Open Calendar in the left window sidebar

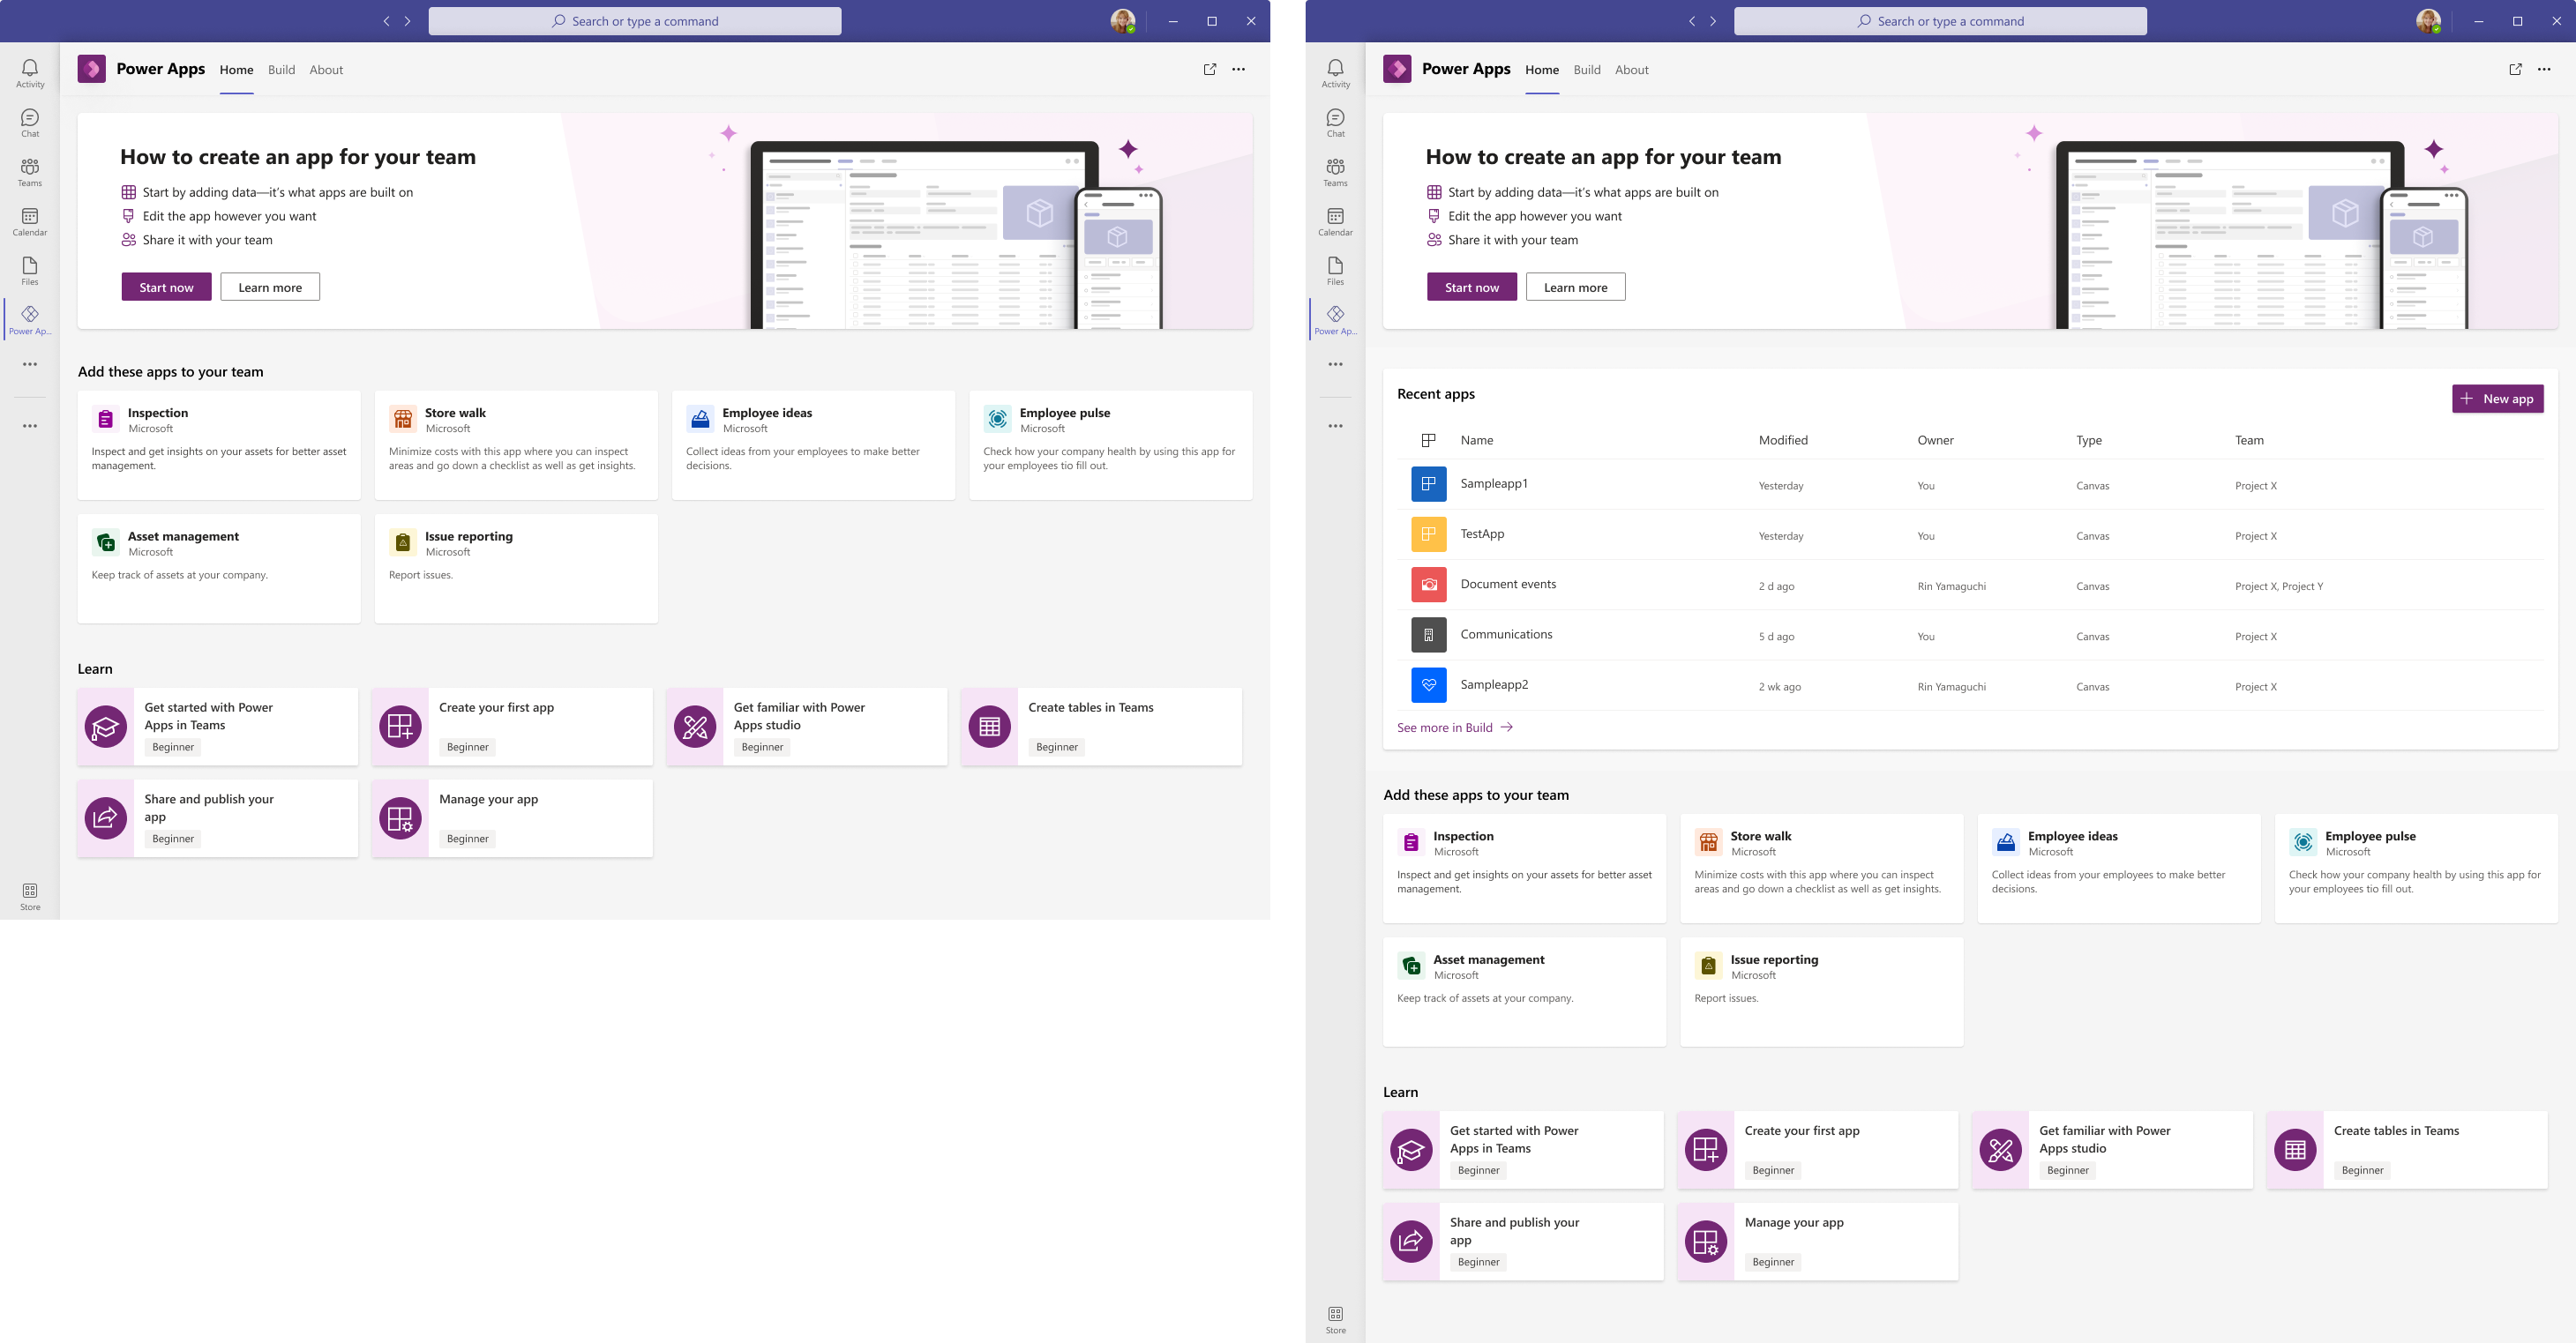tap(30, 222)
